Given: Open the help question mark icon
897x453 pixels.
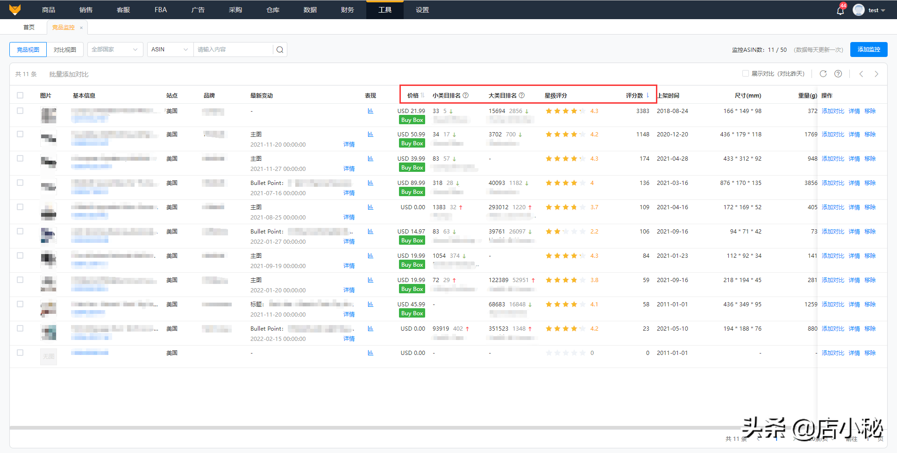Looking at the screenshot, I should pyautogui.click(x=838, y=73).
